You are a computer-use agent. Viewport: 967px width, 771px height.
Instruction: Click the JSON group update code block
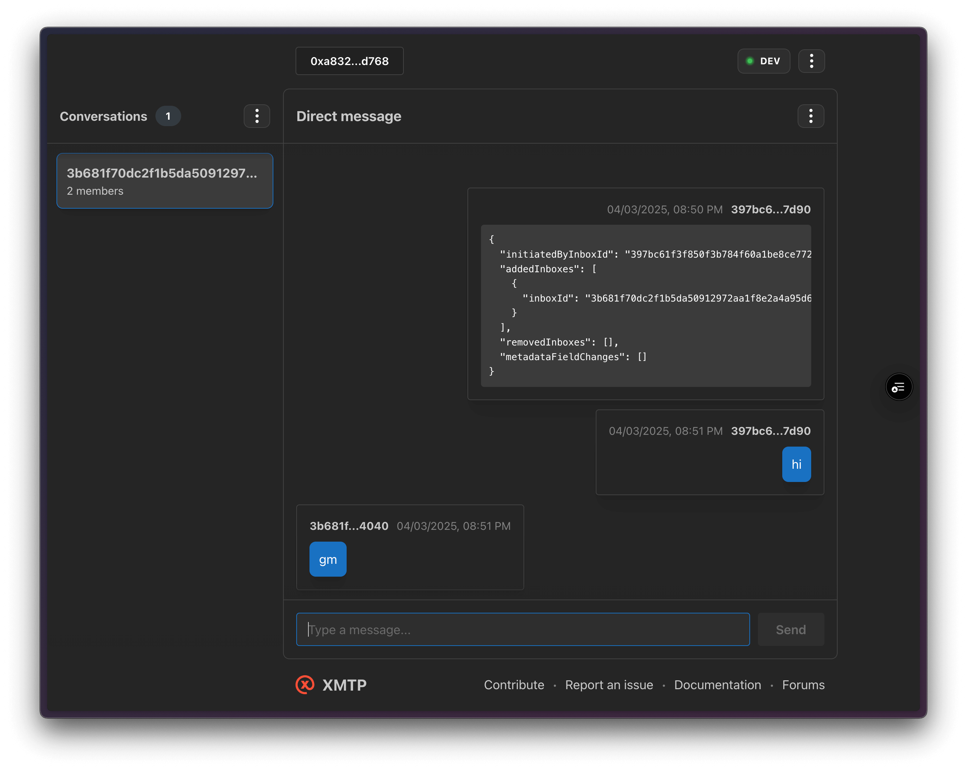point(645,305)
